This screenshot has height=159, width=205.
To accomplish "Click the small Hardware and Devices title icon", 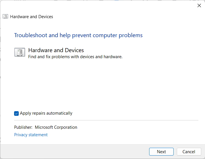I will click(5, 17).
